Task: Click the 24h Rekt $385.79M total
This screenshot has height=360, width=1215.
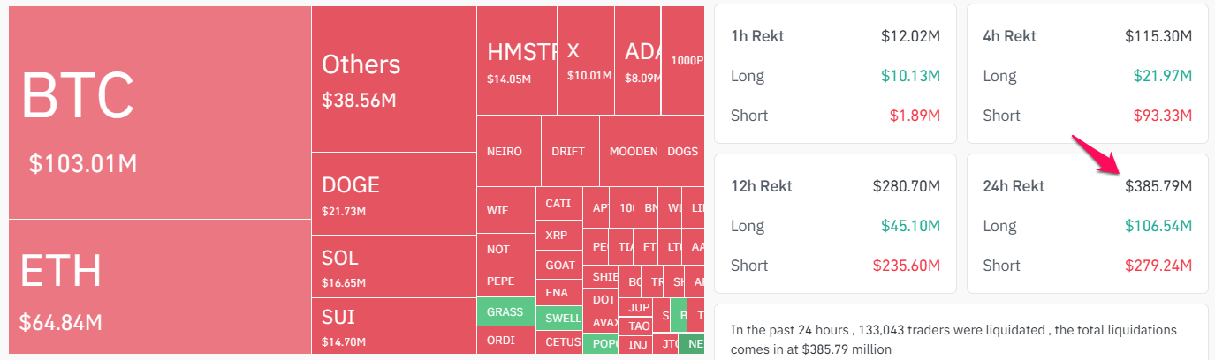Action: (x=1158, y=186)
